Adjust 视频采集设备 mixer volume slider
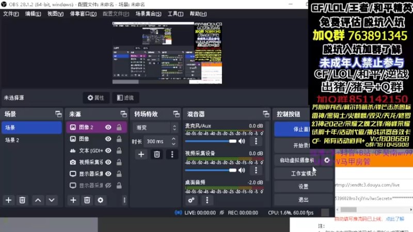 pos(211,170)
